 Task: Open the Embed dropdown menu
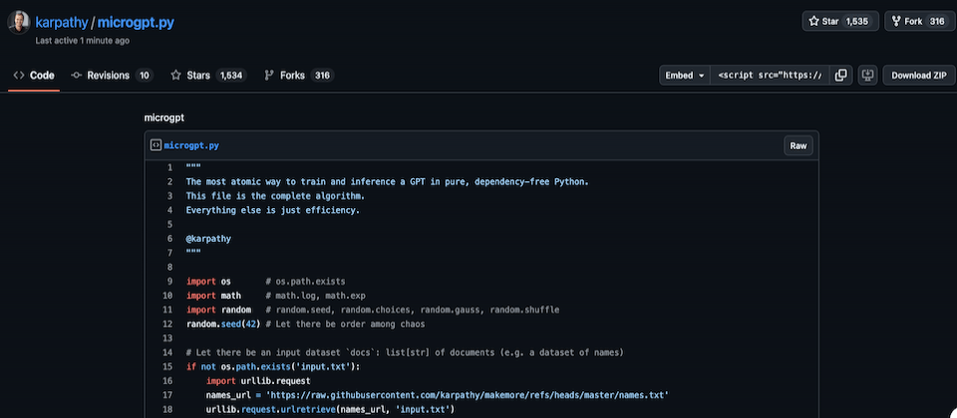685,76
